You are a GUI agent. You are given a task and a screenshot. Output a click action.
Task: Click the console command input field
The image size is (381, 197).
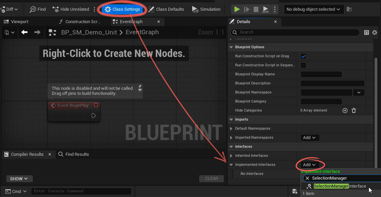click(x=81, y=191)
